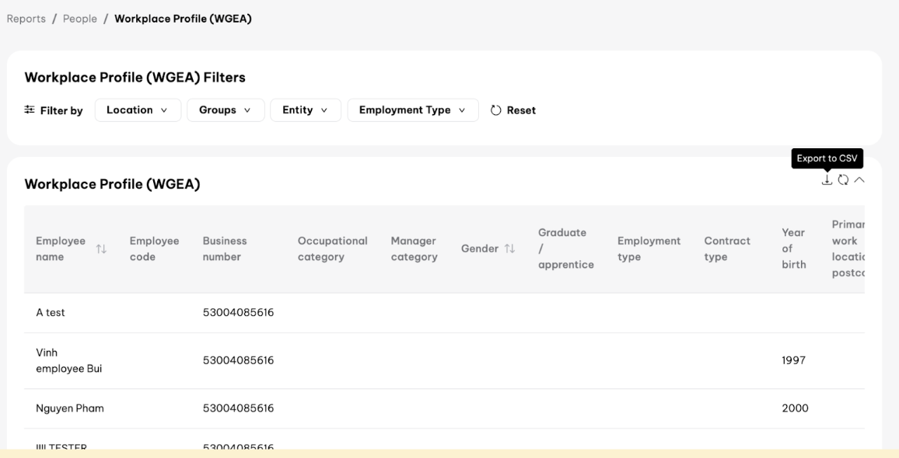
Task: Open the Location filter dropdown
Action: 138,110
